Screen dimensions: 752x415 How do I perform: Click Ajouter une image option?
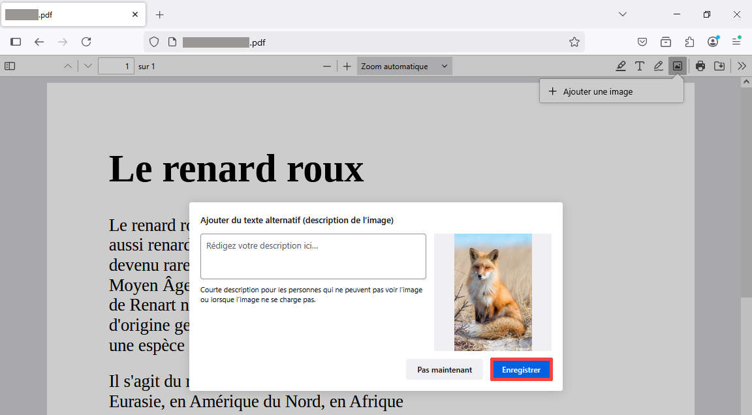(611, 91)
